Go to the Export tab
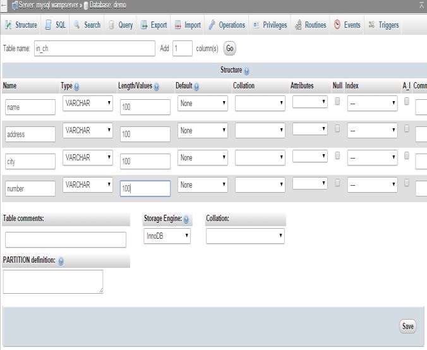 (x=153, y=25)
